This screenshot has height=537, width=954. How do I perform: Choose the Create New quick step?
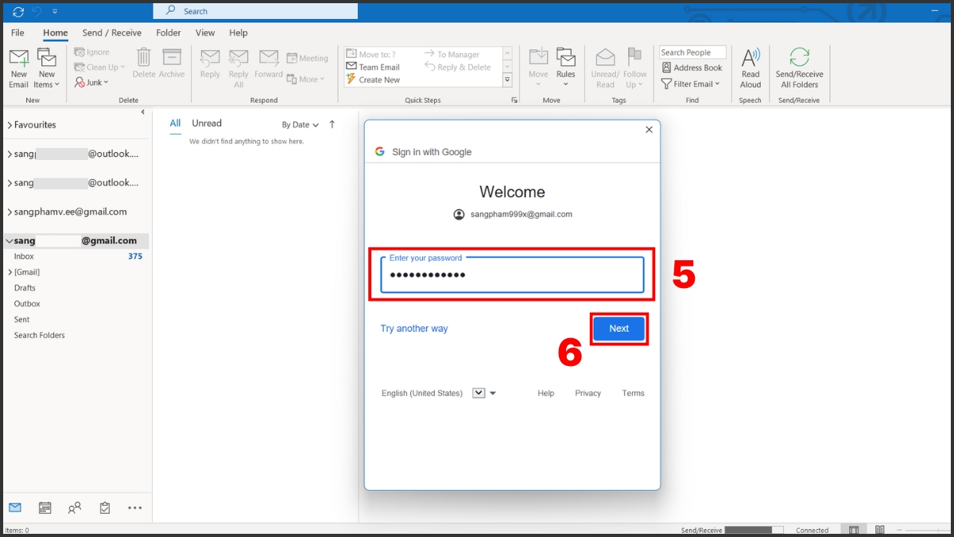click(373, 80)
